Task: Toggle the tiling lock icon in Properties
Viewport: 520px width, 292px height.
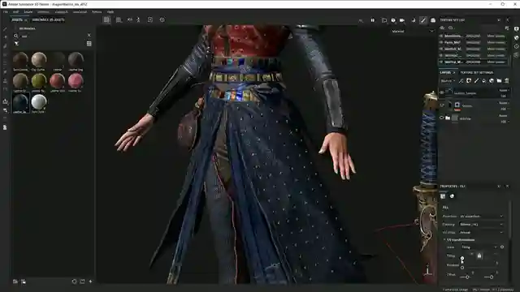Action: coord(479,255)
